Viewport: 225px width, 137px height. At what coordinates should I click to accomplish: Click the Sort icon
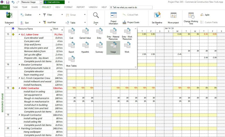pyautogui.click(x=22, y=23)
